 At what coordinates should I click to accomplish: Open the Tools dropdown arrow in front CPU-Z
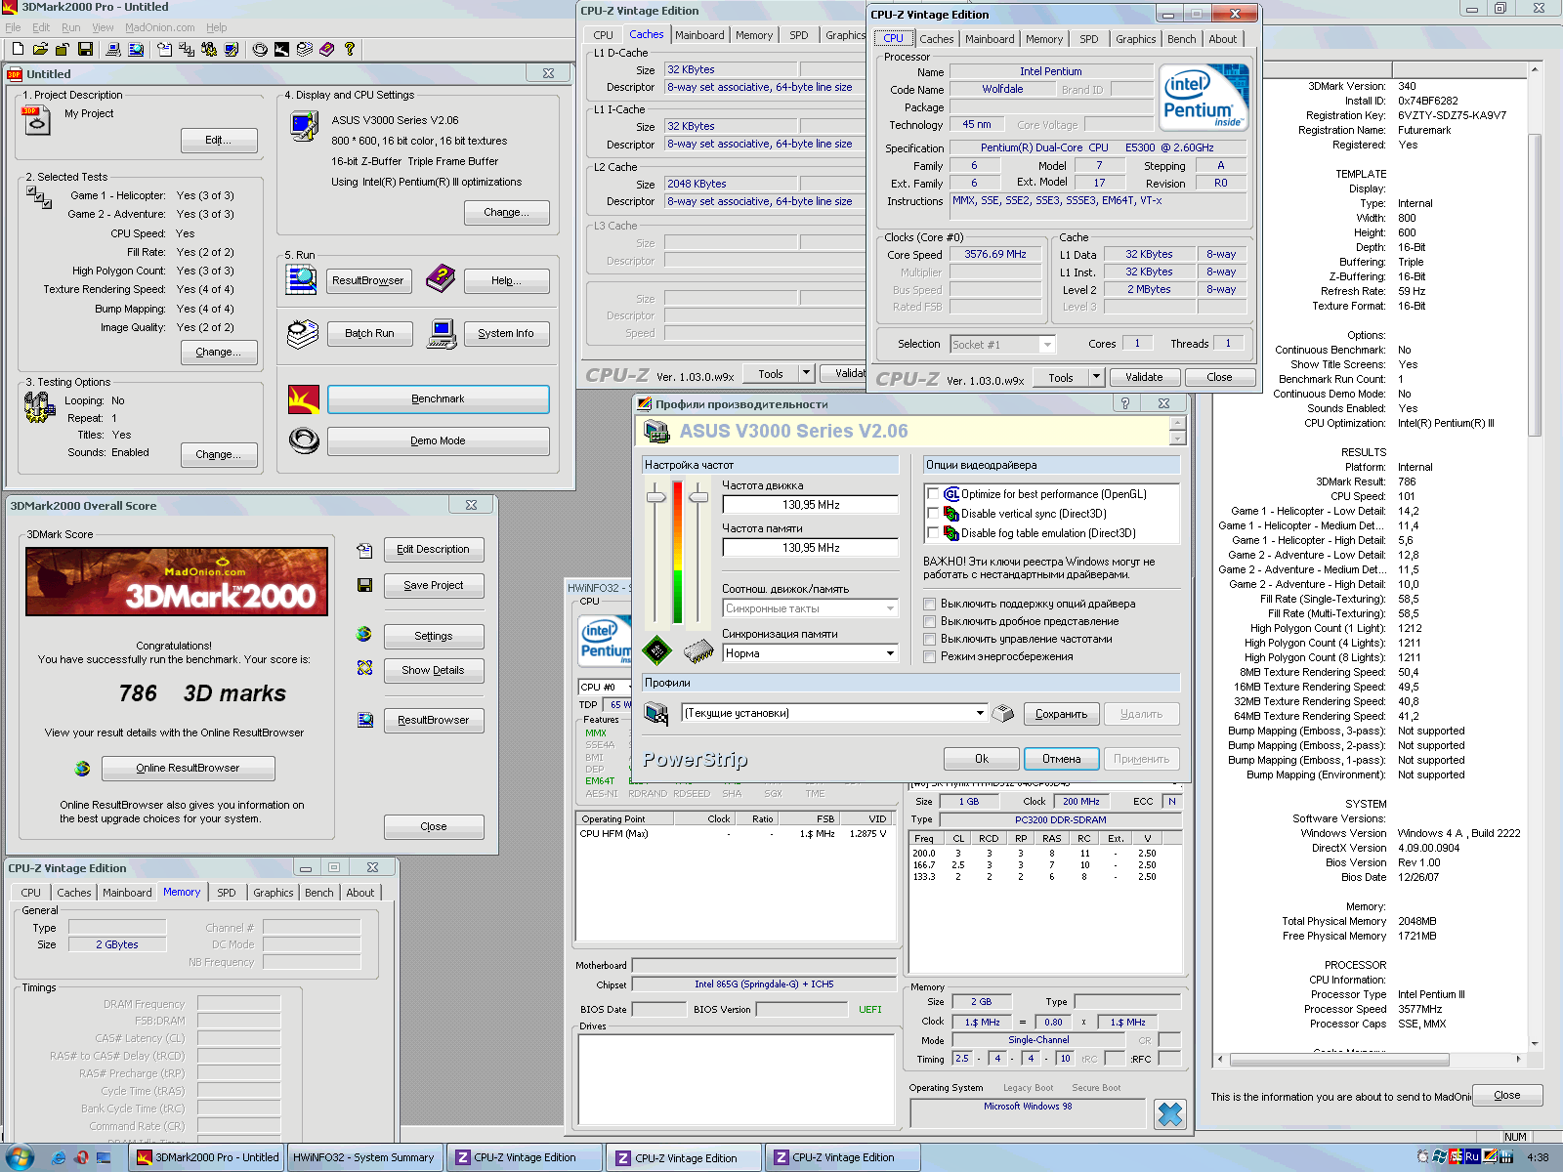pyautogui.click(x=1096, y=377)
